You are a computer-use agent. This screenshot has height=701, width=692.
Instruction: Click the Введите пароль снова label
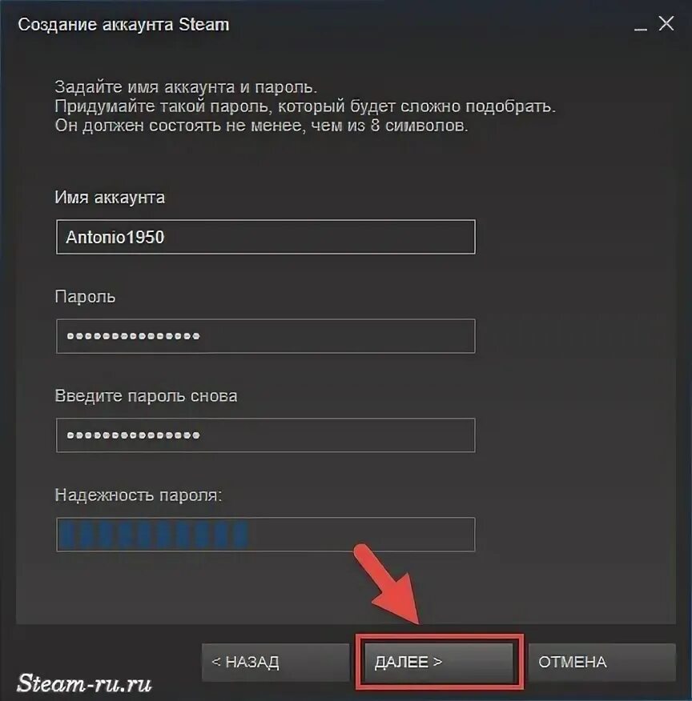tap(146, 396)
